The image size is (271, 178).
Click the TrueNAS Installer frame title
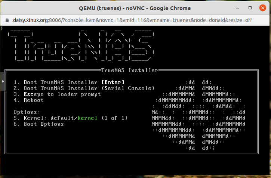pyautogui.click(x=130, y=70)
